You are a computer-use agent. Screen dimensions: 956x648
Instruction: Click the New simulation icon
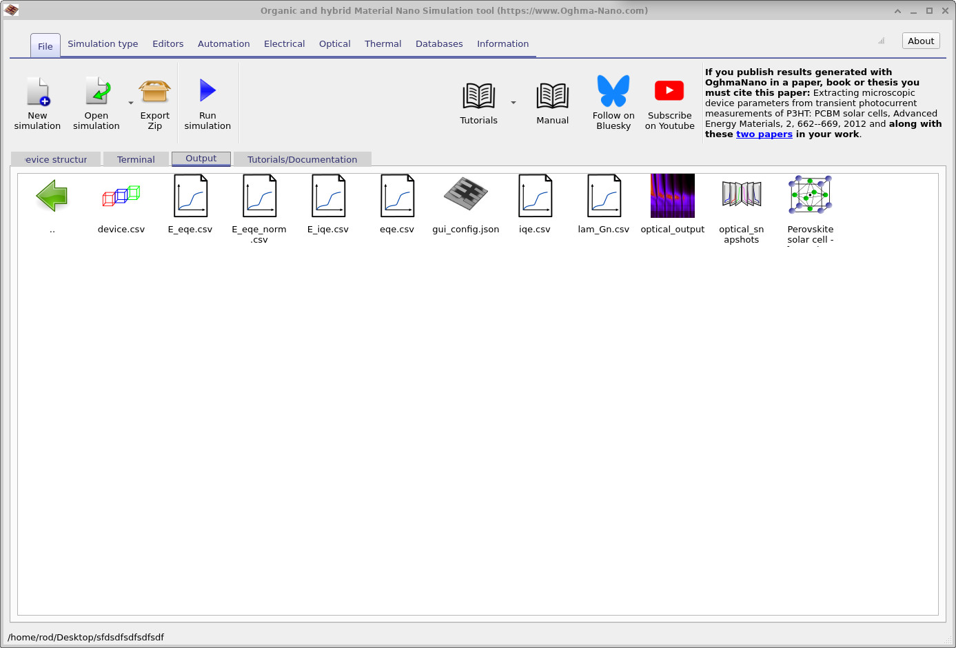point(38,92)
